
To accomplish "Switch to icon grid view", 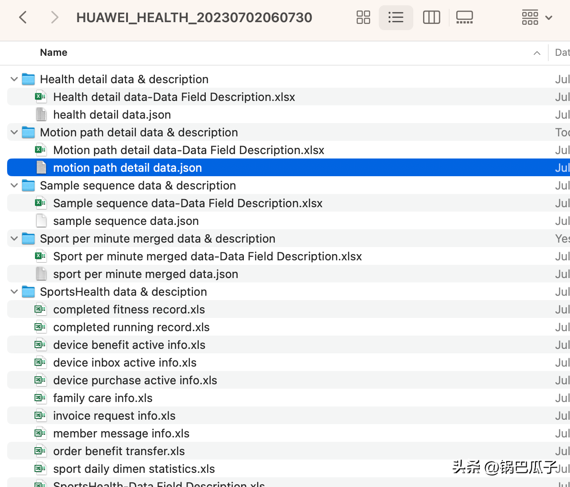I will click(363, 18).
